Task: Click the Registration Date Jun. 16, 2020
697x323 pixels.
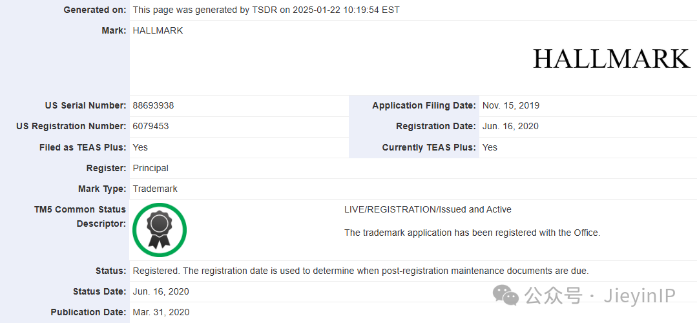Action: [510, 126]
